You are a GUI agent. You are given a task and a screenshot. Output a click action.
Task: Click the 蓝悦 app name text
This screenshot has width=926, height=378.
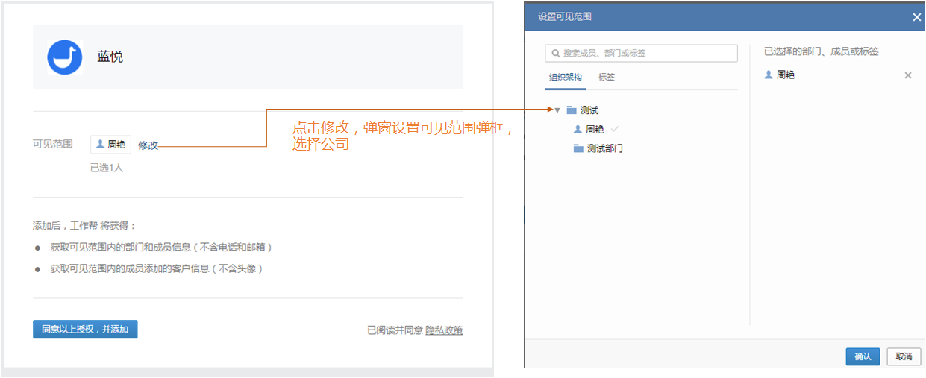110,57
